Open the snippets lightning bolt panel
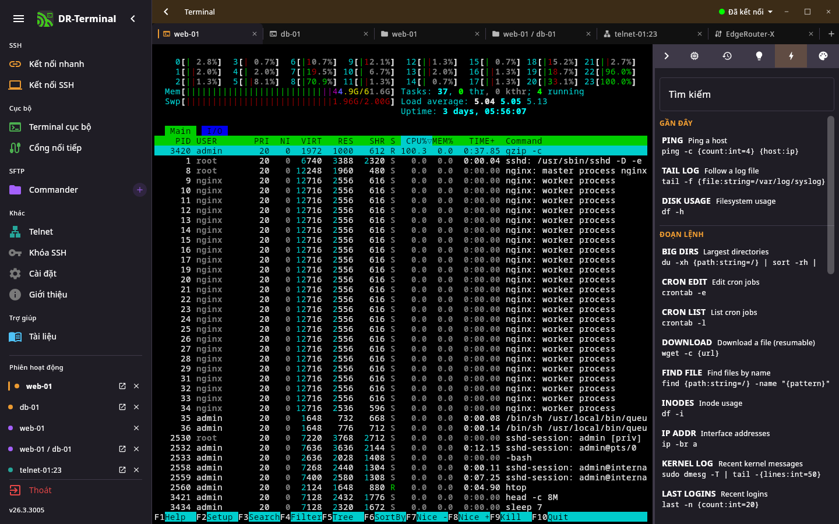839x524 pixels. point(791,56)
